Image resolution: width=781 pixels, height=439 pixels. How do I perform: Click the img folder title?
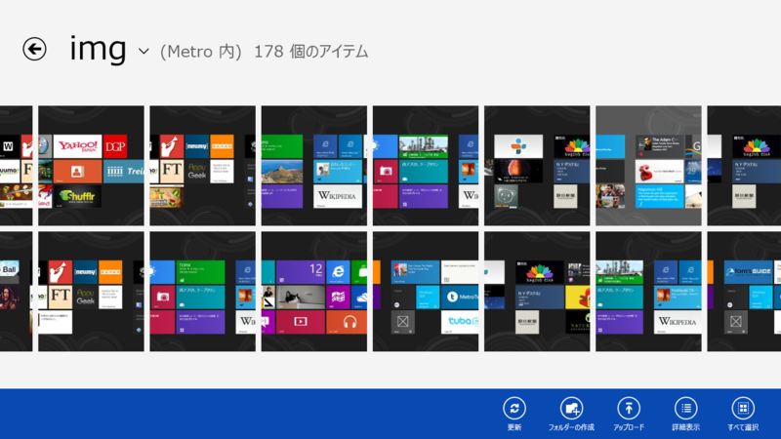(x=98, y=50)
